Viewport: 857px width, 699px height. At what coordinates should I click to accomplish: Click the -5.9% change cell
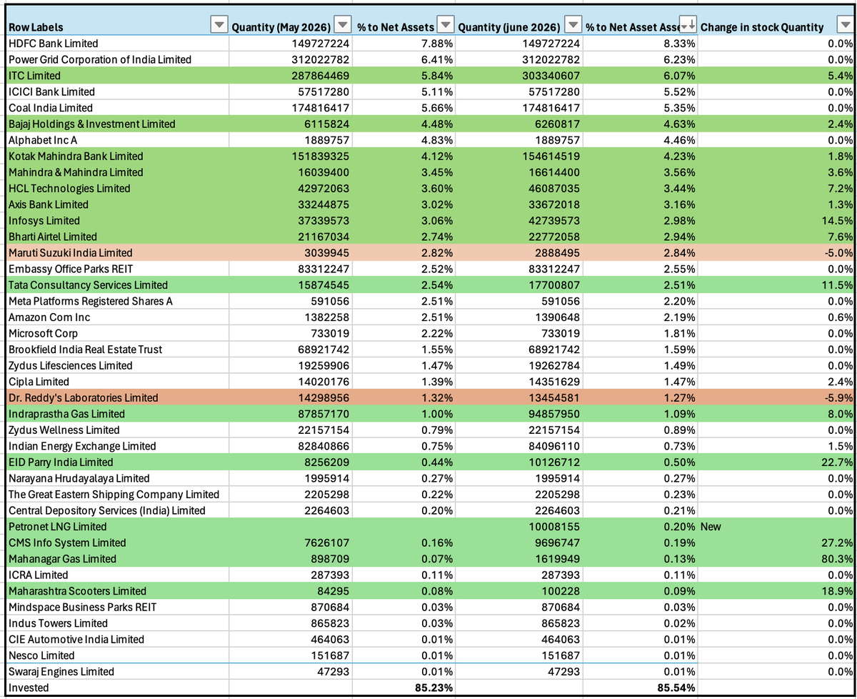click(x=776, y=397)
